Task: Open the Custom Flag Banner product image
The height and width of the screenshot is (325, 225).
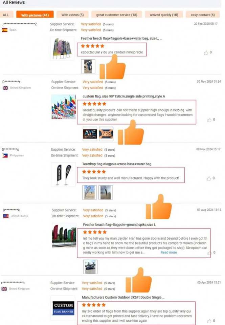Action: pyautogui.click(x=63, y=308)
